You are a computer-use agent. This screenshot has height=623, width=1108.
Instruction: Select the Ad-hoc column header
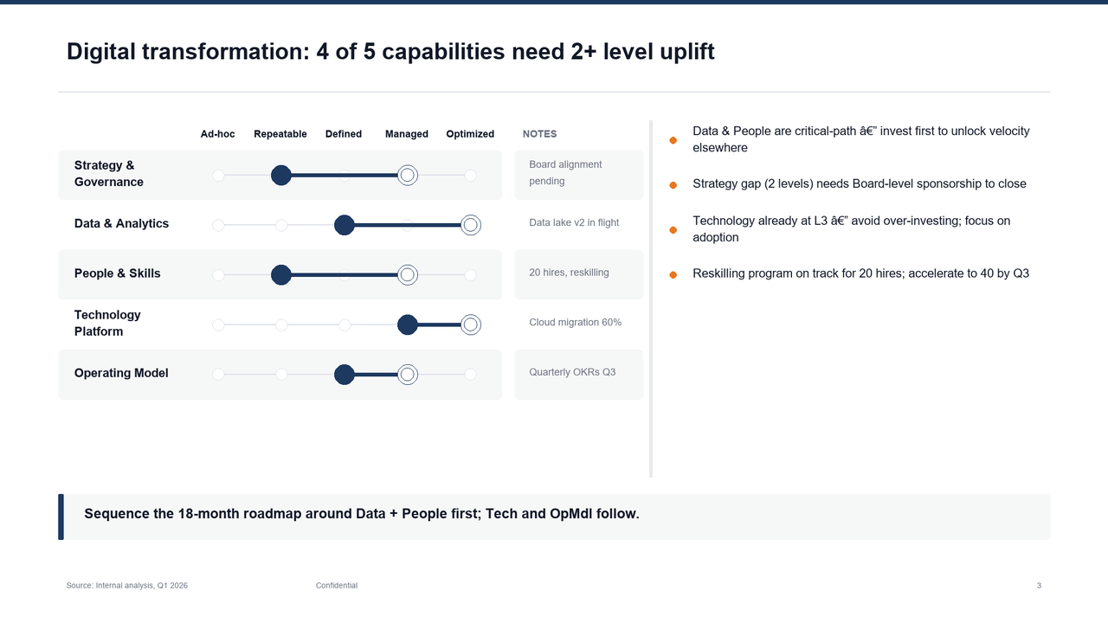click(x=217, y=134)
